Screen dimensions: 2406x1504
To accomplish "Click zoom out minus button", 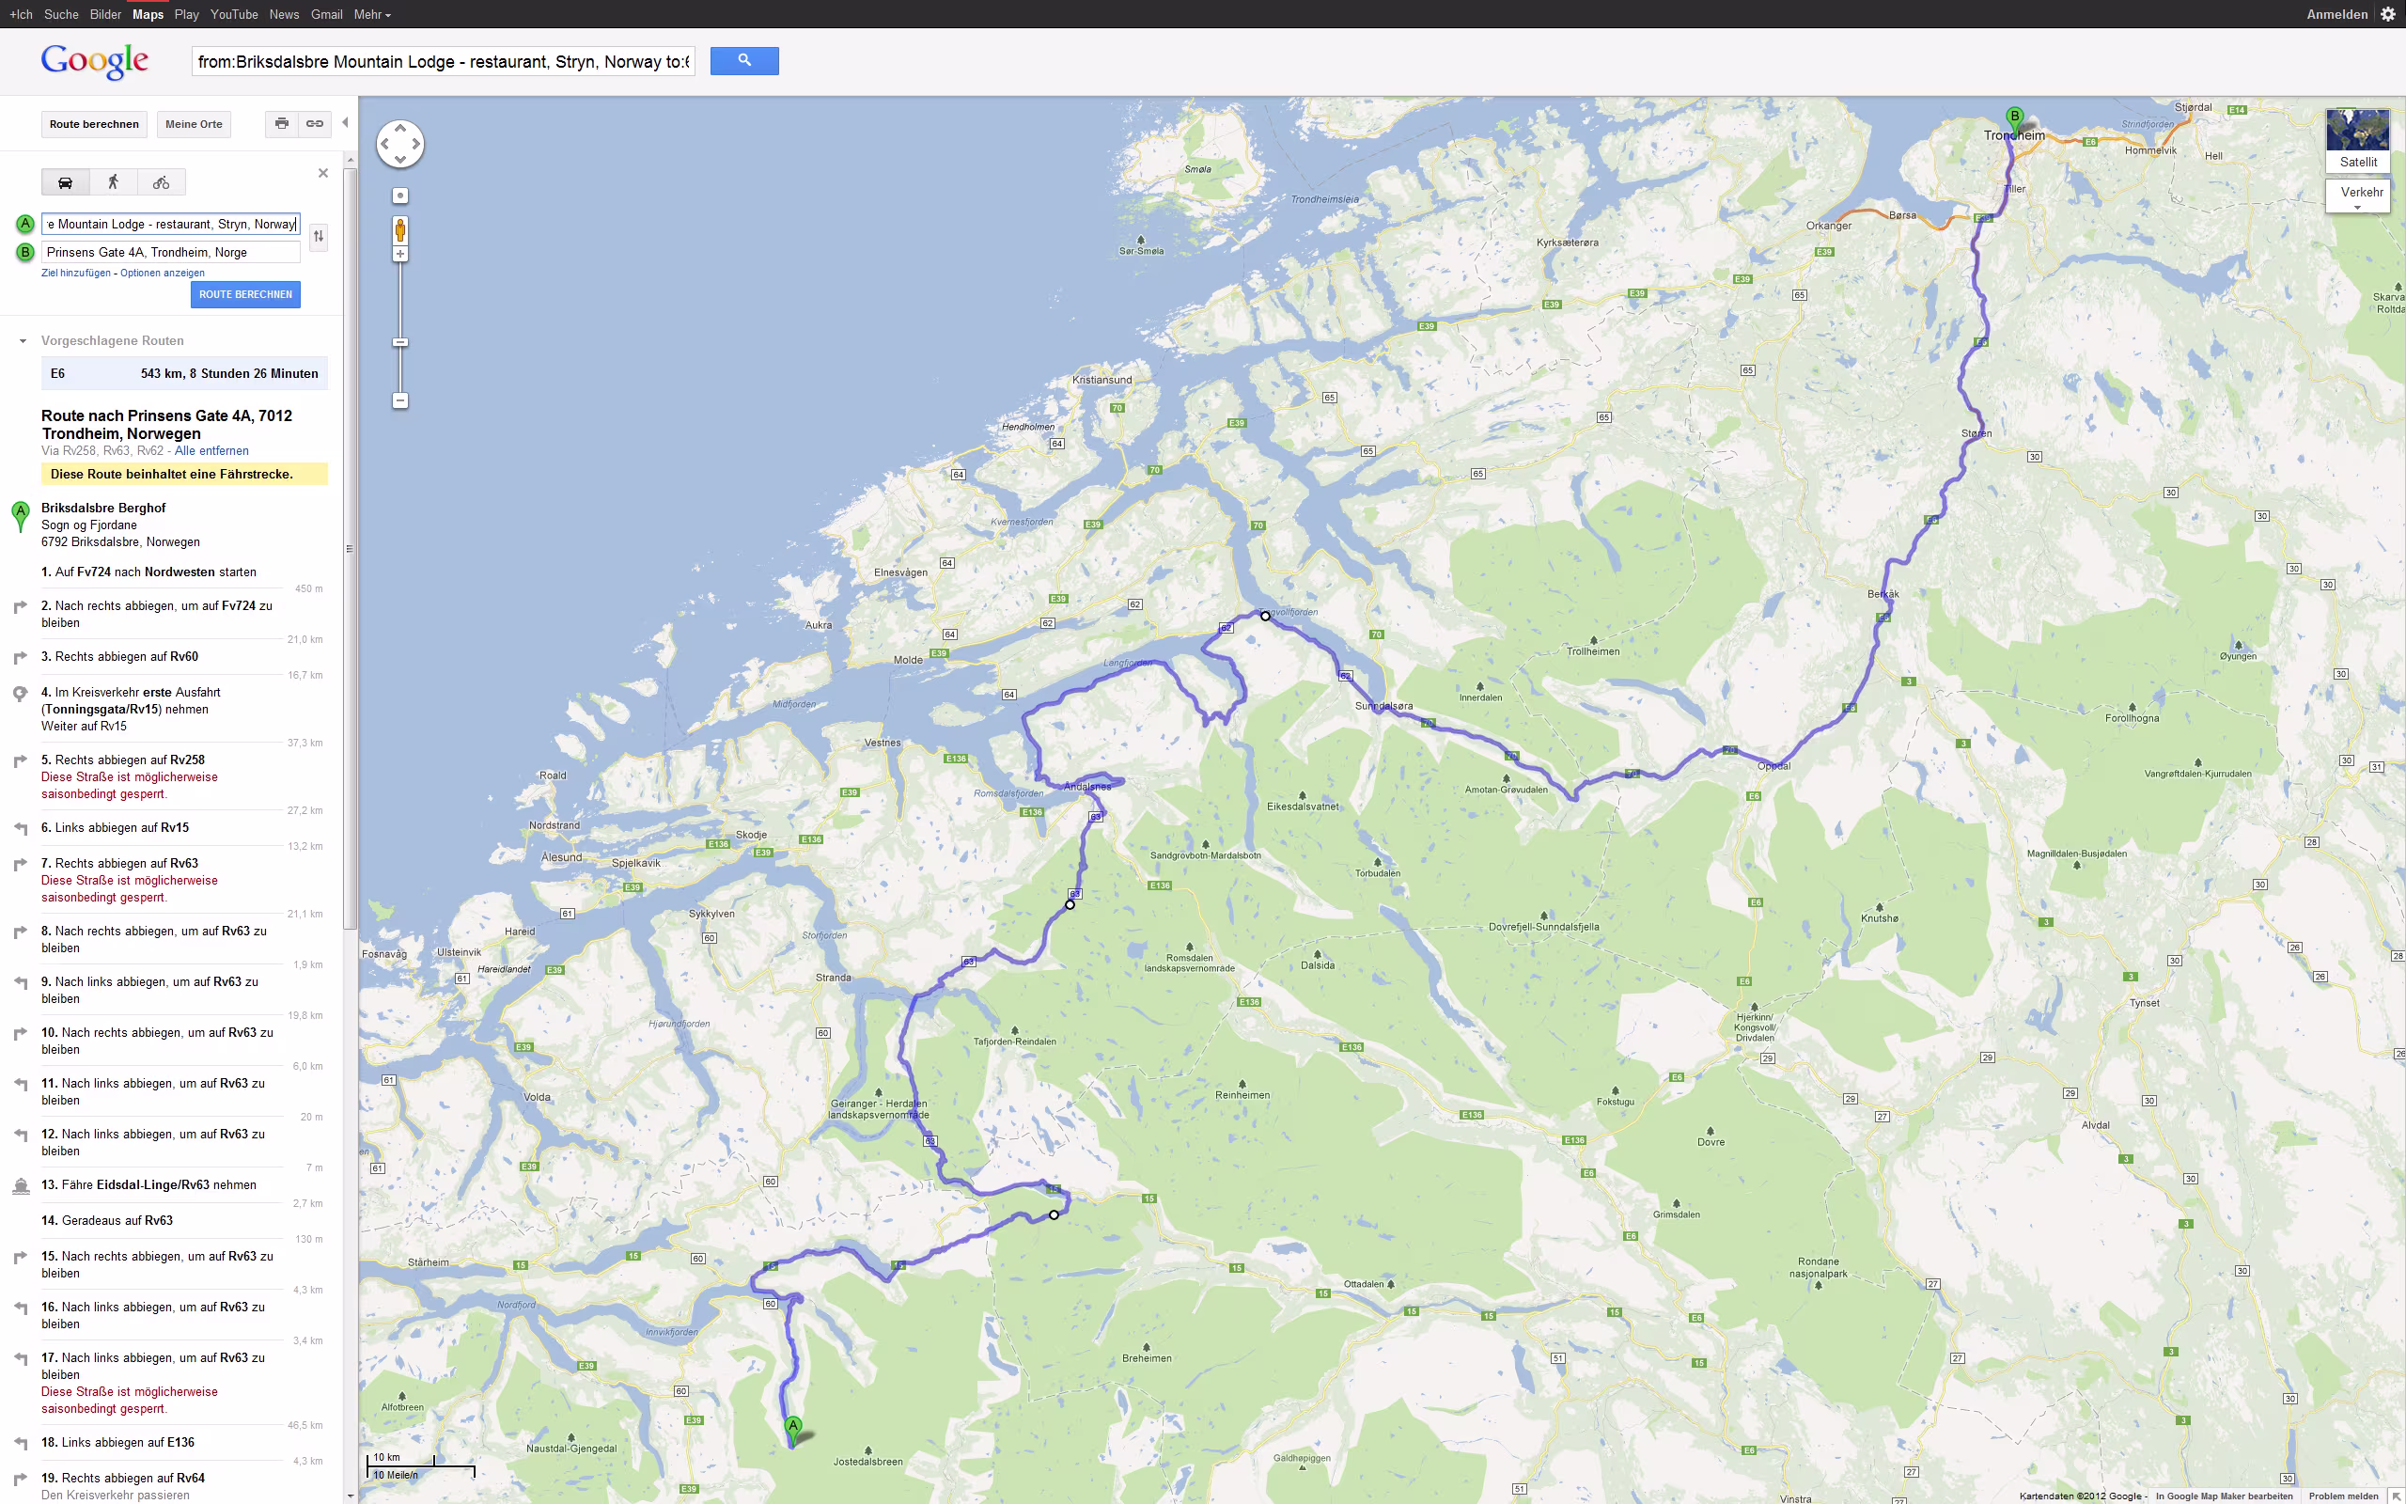I will coord(400,400).
